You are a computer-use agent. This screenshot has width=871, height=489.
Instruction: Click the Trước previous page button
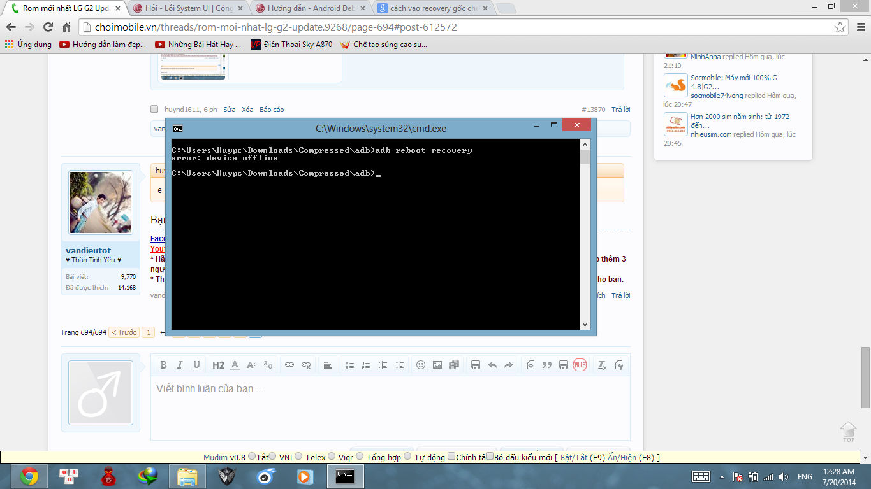coord(124,332)
